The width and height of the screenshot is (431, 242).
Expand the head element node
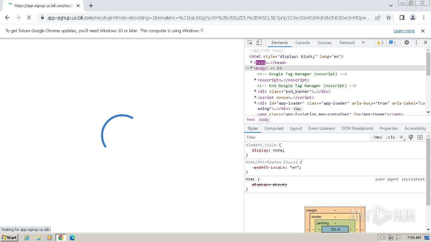coord(251,62)
